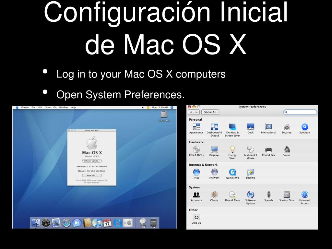The image size is (332, 249).
Task: Open the Accounts preference pane
Action: tap(196, 196)
